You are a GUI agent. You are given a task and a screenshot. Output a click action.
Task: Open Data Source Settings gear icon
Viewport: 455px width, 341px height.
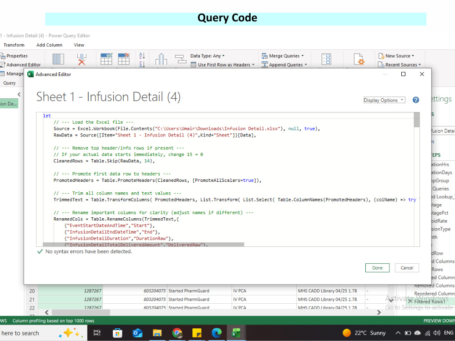[x=359, y=59]
